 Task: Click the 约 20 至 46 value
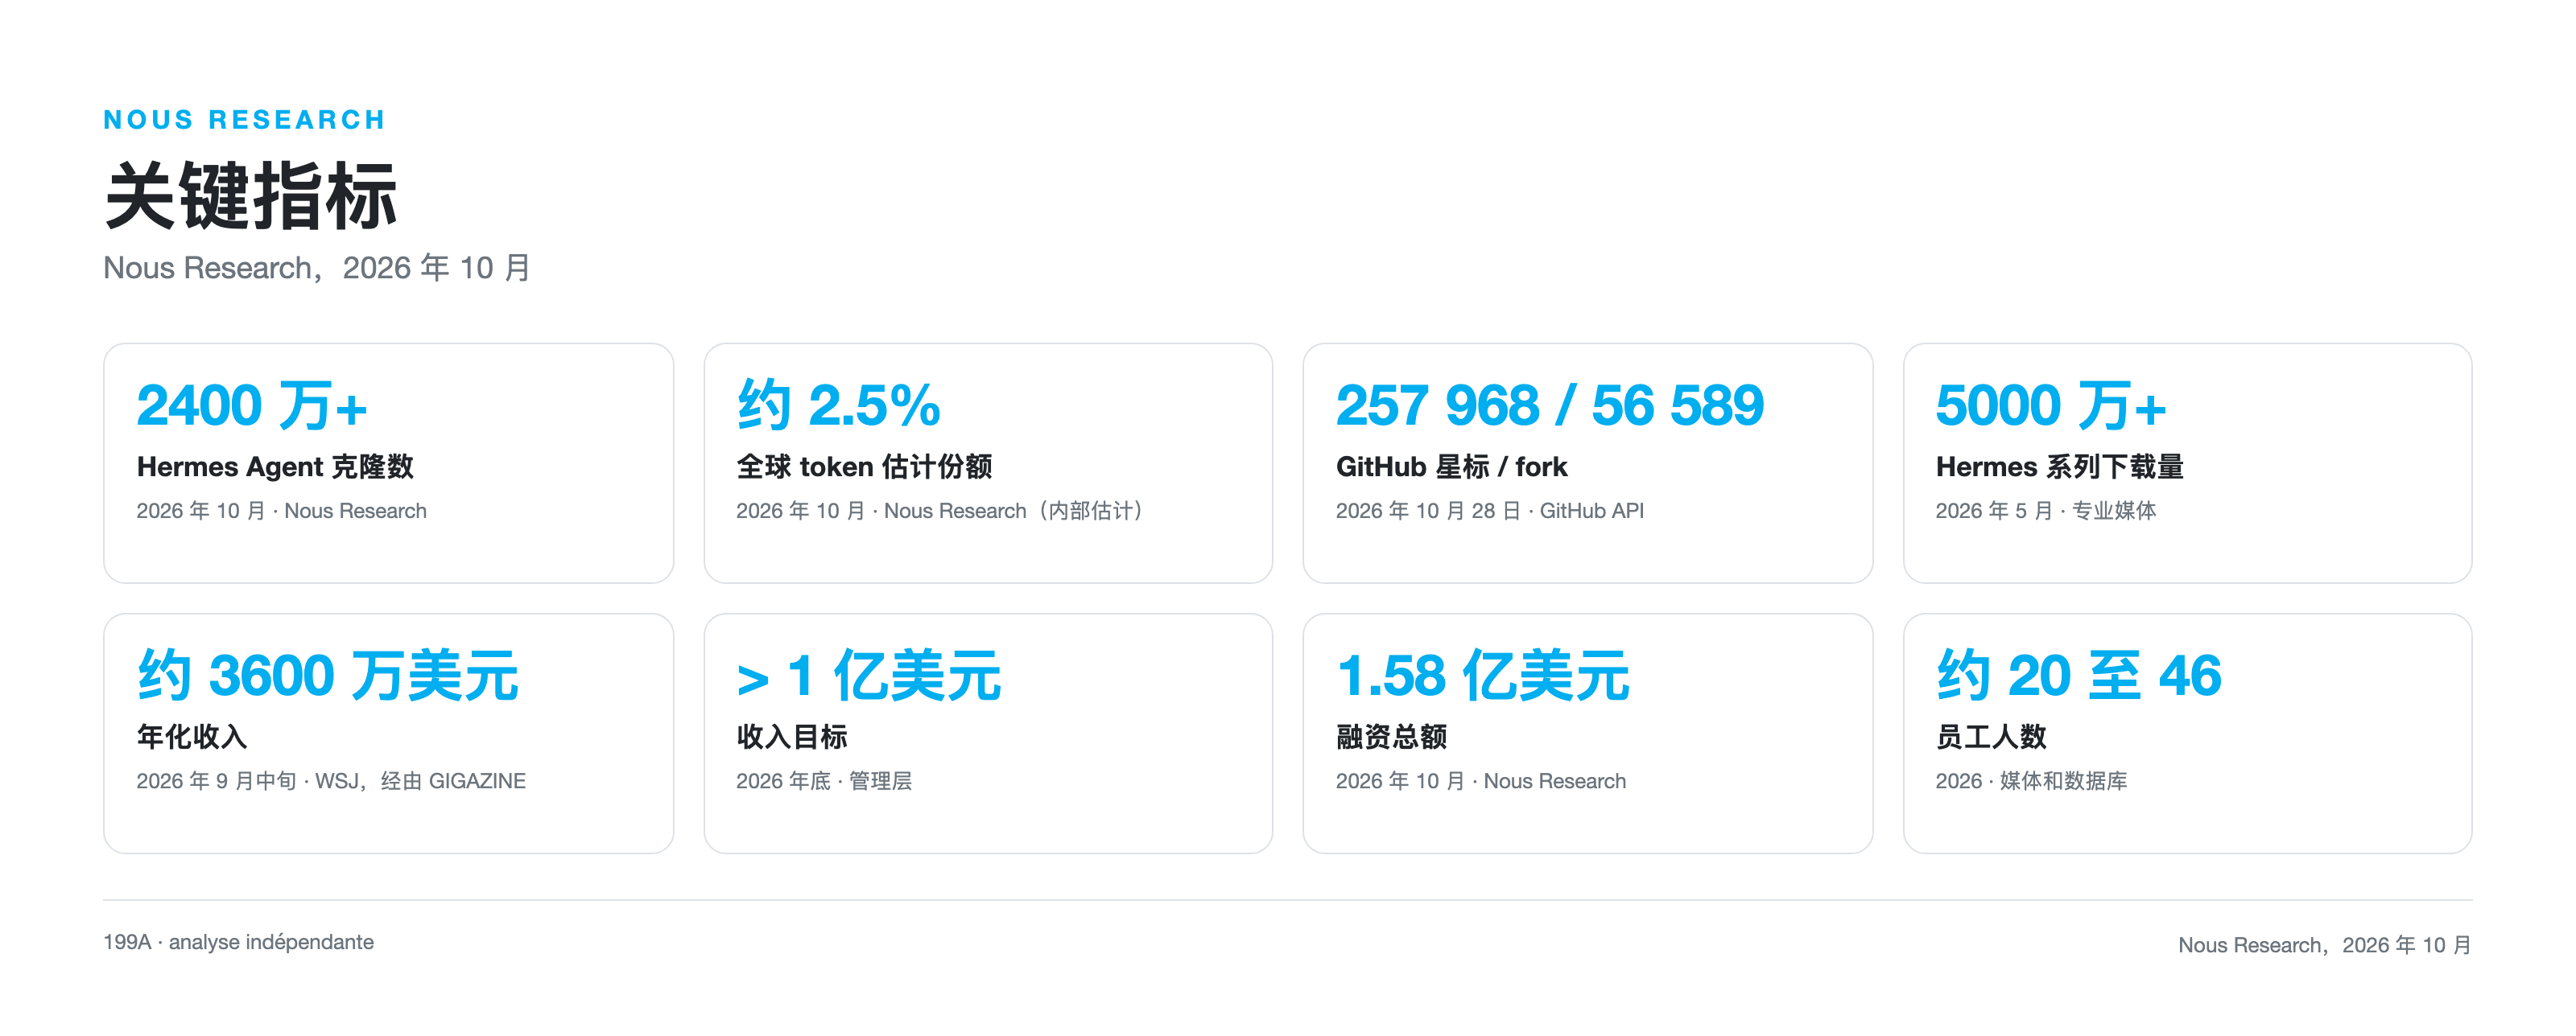click(2078, 676)
